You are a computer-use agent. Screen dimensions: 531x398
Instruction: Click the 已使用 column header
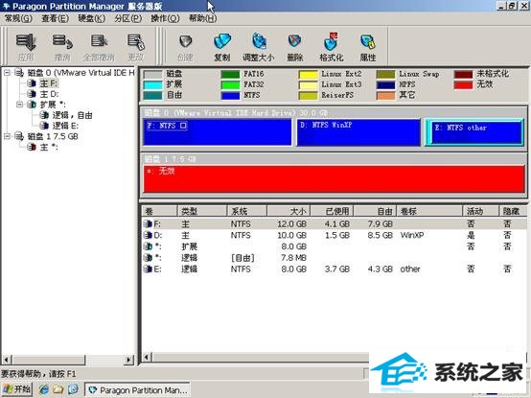[x=332, y=211]
